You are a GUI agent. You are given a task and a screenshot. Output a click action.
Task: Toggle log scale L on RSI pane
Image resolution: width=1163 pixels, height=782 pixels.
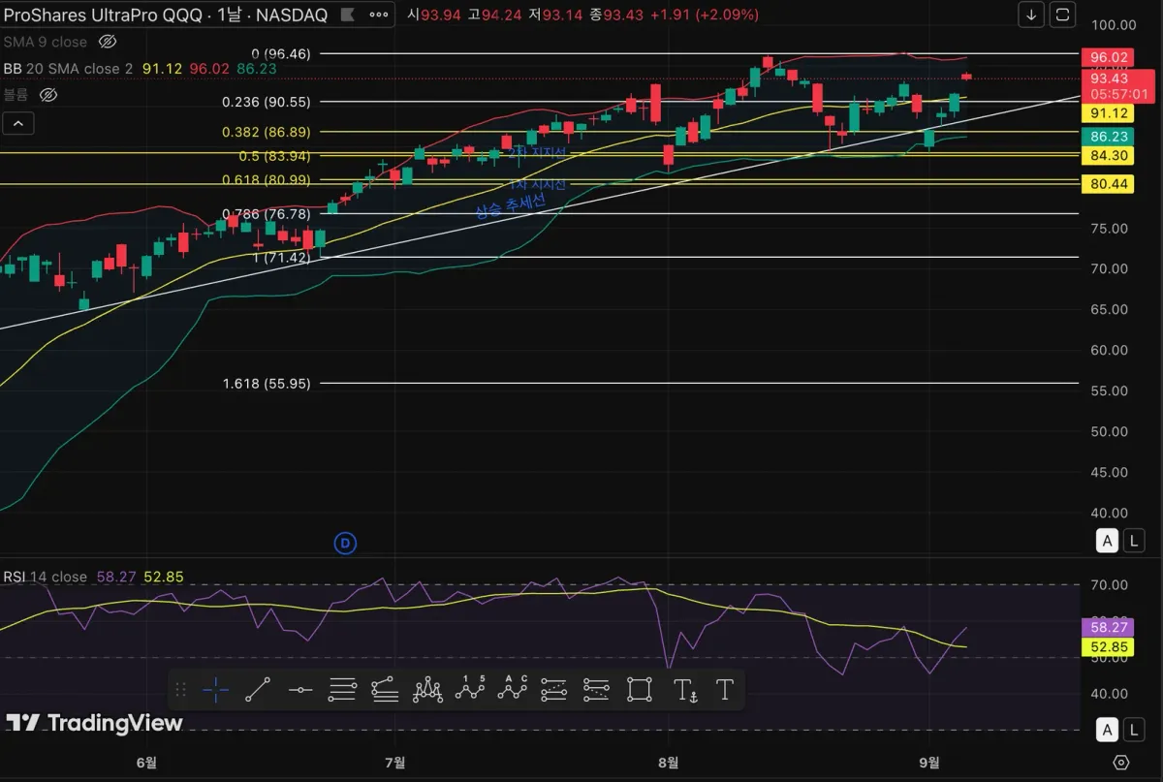tap(1134, 729)
